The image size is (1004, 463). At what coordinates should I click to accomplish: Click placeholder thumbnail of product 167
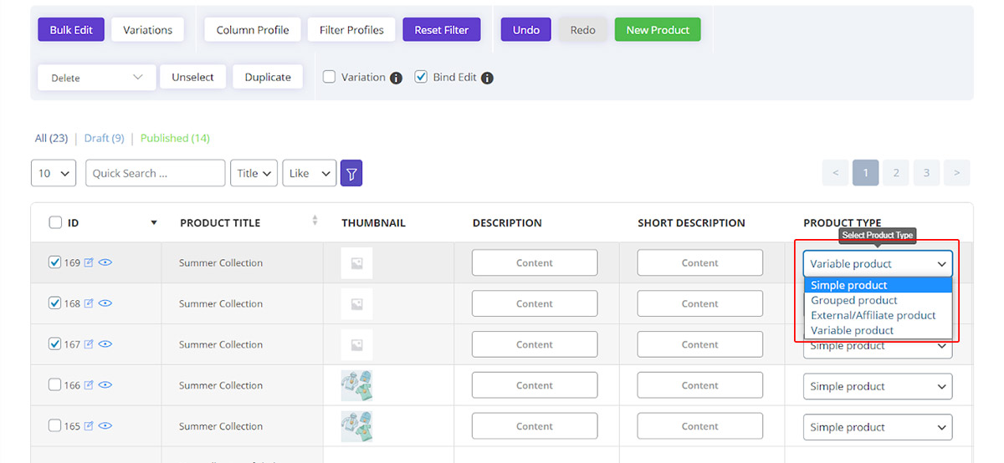356,344
